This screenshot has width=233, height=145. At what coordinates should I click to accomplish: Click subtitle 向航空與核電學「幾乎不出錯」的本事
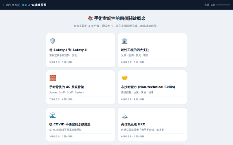[x=142, y=130]
